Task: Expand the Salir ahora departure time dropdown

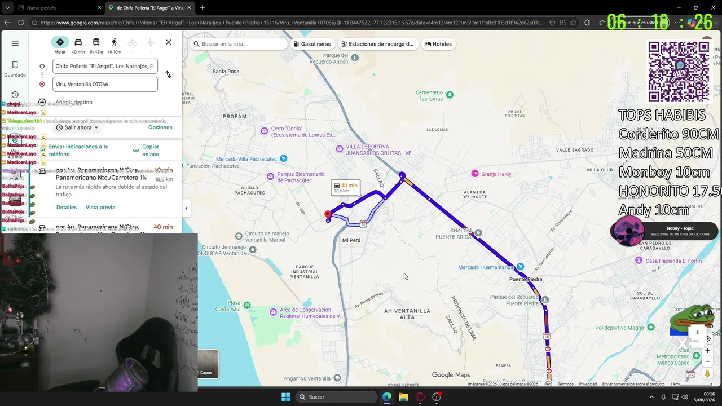Action: pyautogui.click(x=78, y=127)
